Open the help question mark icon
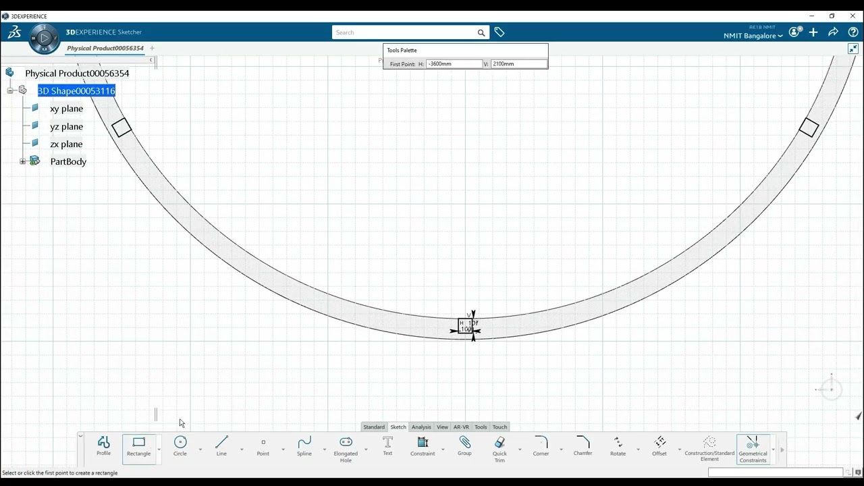Viewport: 864px width, 486px height. [853, 32]
